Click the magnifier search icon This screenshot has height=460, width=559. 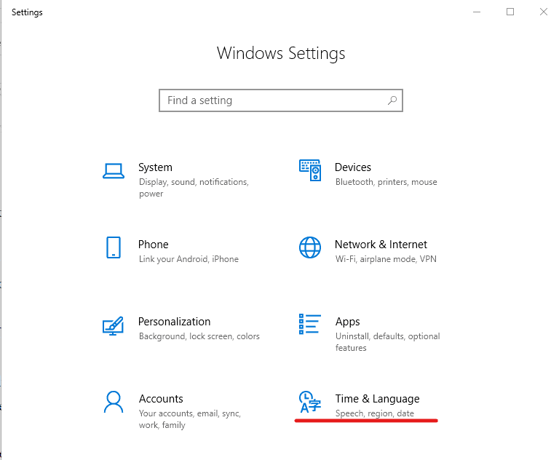[392, 100]
